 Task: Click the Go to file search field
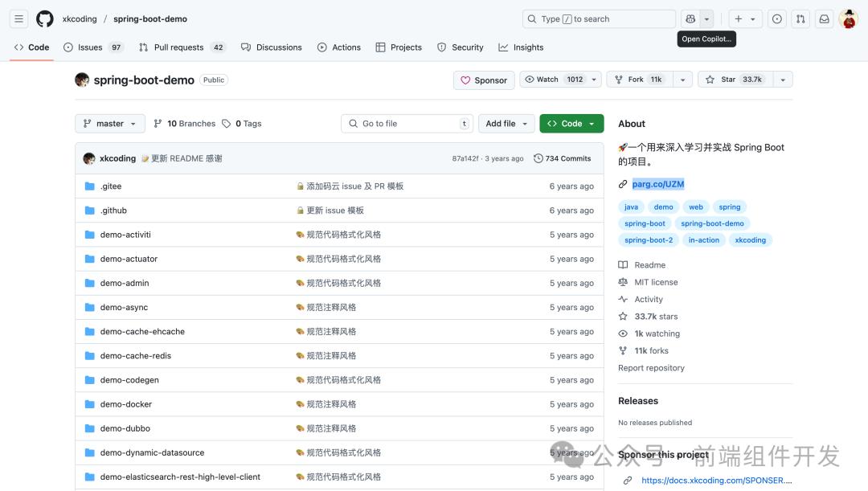point(407,124)
